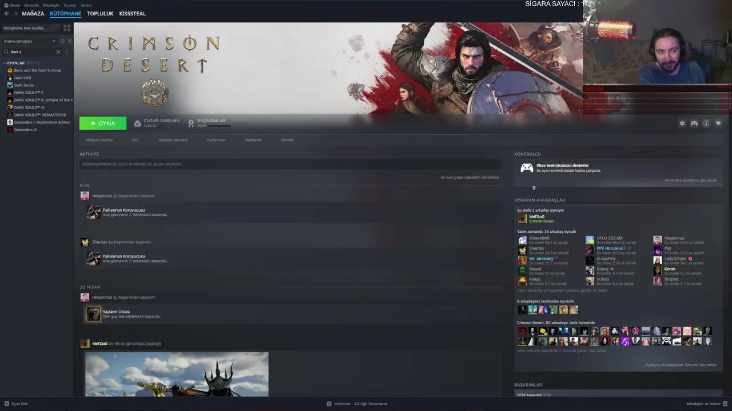Viewport: 732px width, 411px height.
Task: Switch to the MAĞAZA tab
Action: (33, 14)
